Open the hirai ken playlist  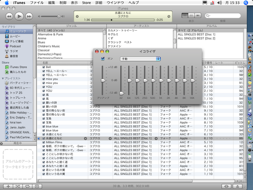pyautogui.click(x=16, y=122)
